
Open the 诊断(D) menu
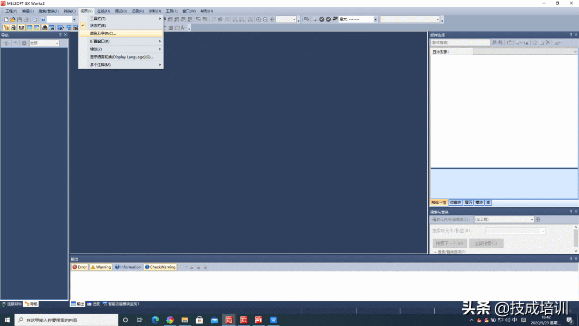click(x=155, y=11)
